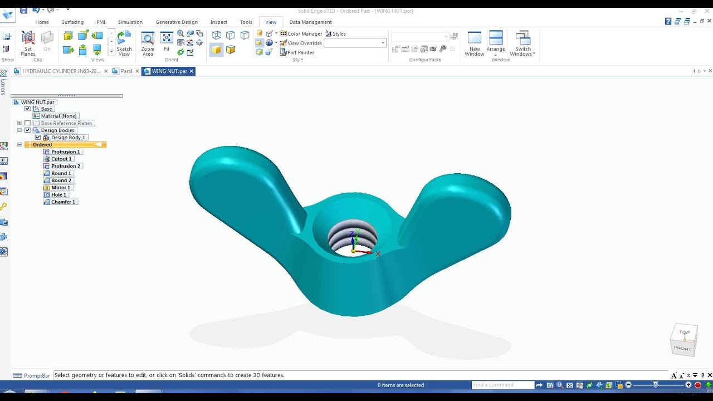The height and width of the screenshot is (401, 713).
Task: Select the Mirror 1 feature
Action: tap(57, 188)
